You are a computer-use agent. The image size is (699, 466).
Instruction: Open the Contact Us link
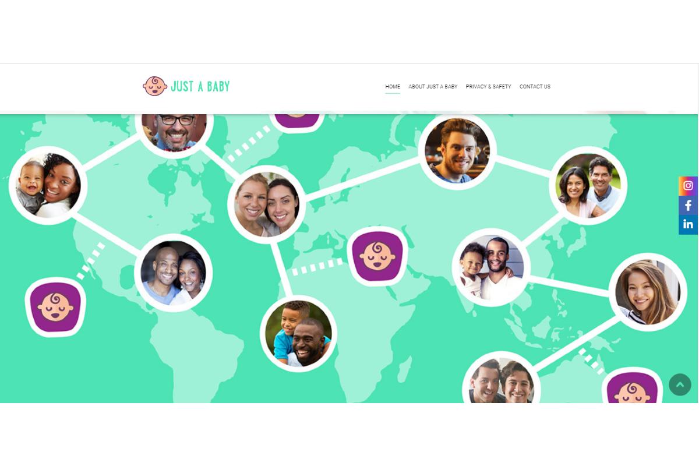coord(535,87)
